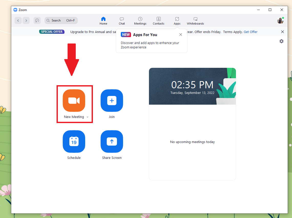Click the forward navigation arrow

pyautogui.click(x=26, y=20)
